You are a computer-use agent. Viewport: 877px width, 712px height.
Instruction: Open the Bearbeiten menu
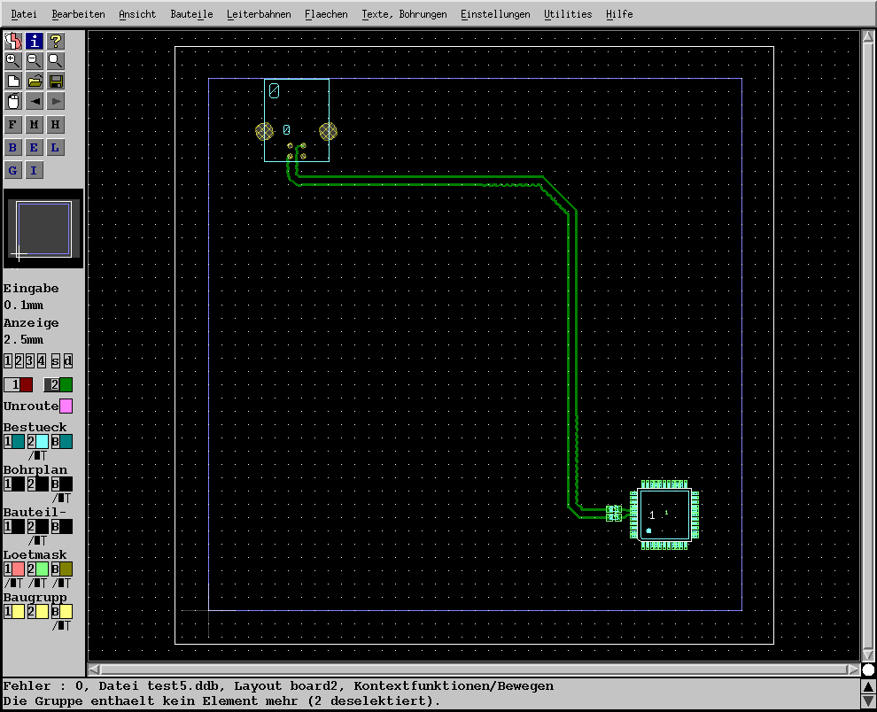(78, 14)
